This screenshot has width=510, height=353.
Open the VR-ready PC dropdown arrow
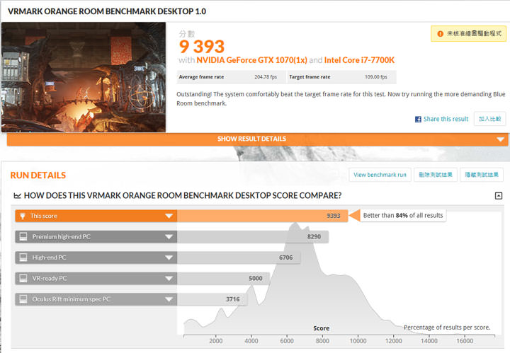pyautogui.click(x=169, y=279)
